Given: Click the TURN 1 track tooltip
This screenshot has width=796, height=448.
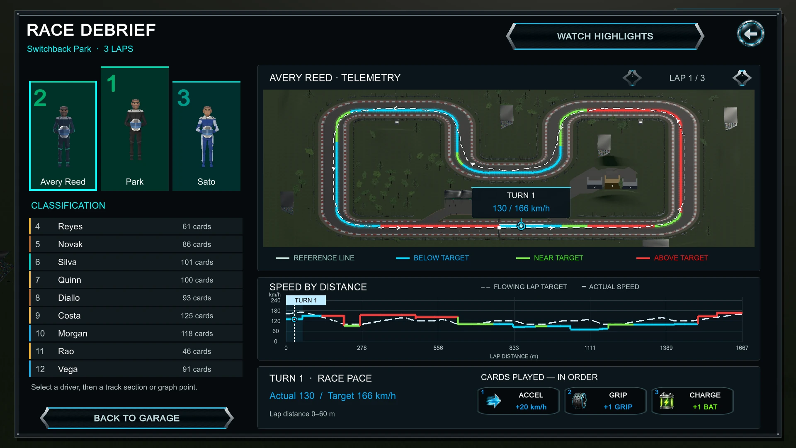Looking at the screenshot, I should (521, 202).
